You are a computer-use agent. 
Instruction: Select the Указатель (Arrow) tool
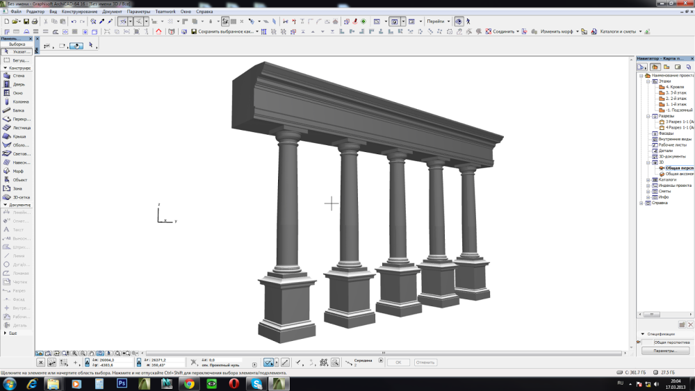(x=17, y=52)
